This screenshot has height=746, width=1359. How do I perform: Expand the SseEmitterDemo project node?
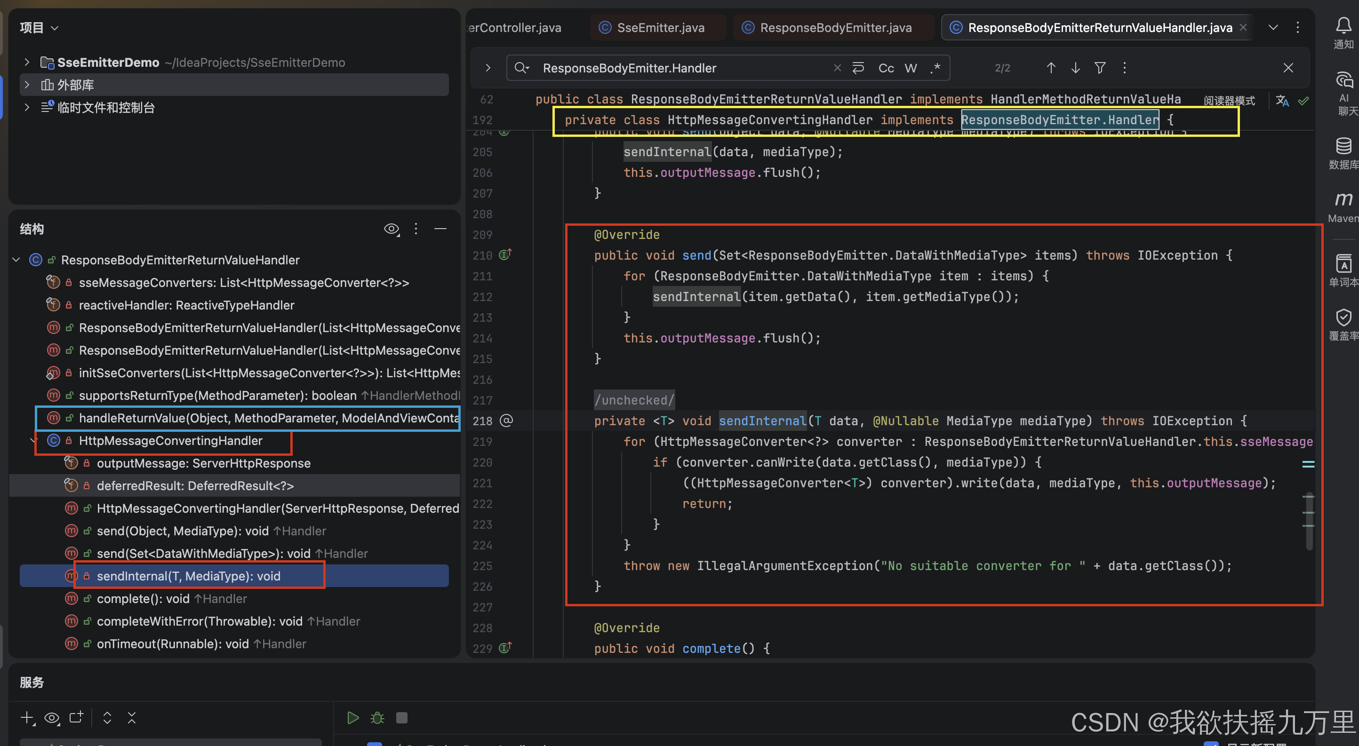27,62
